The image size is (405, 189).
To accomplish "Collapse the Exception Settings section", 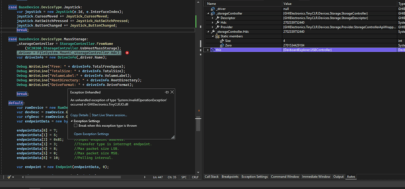I will tap(72, 121).
